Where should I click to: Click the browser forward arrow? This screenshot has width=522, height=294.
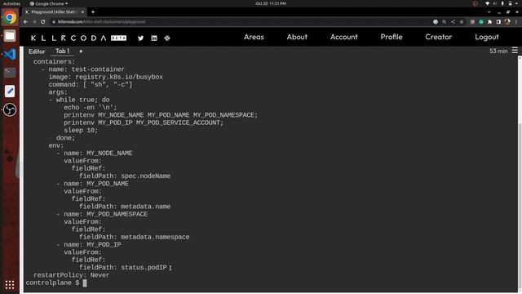coord(34,22)
